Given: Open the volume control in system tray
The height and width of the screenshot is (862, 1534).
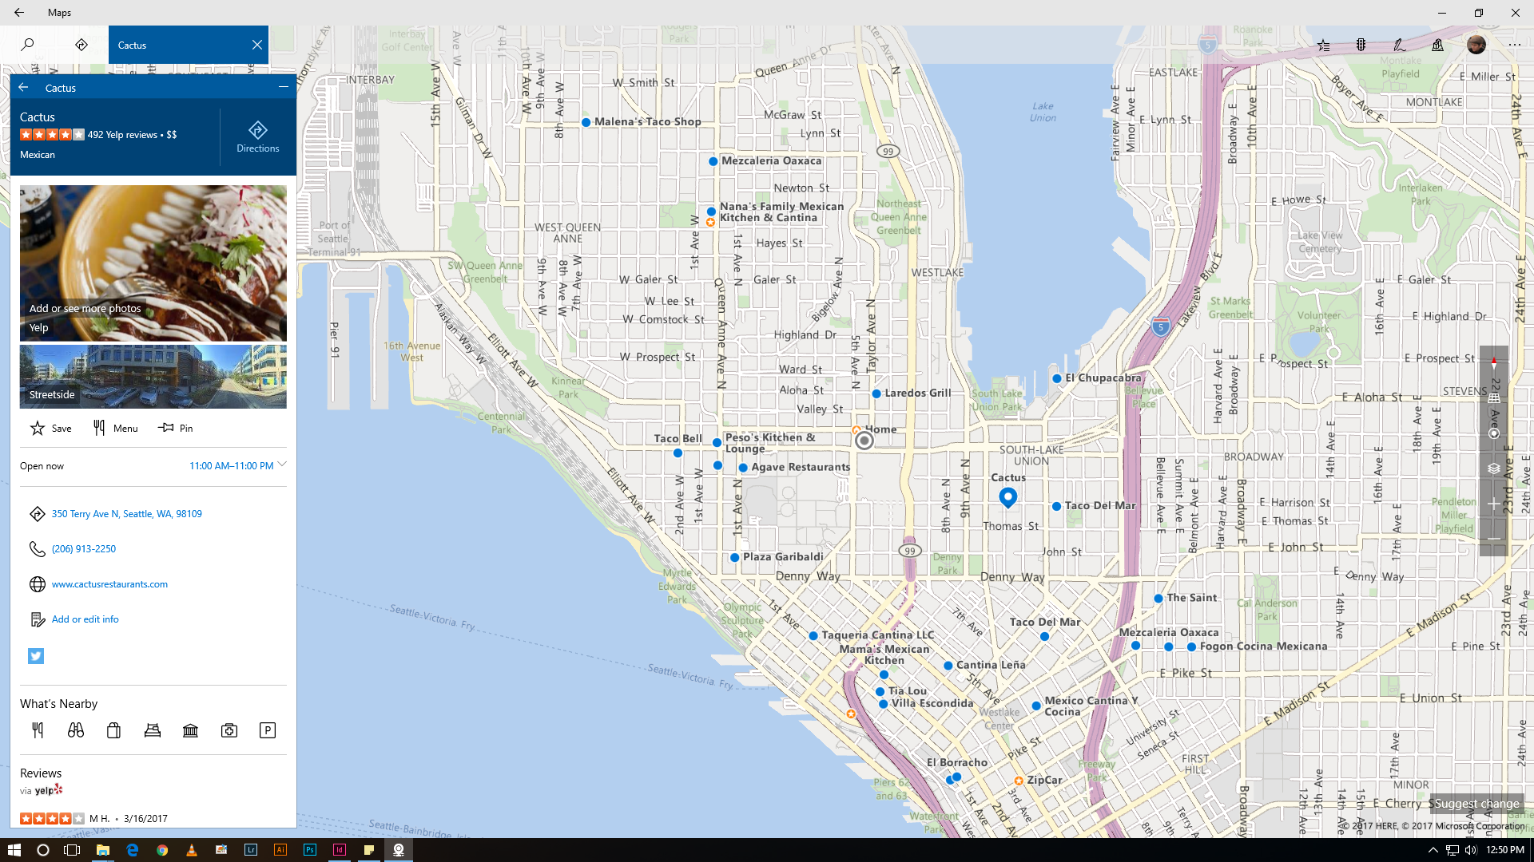Looking at the screenshot, I should (x=1471, y=850).
